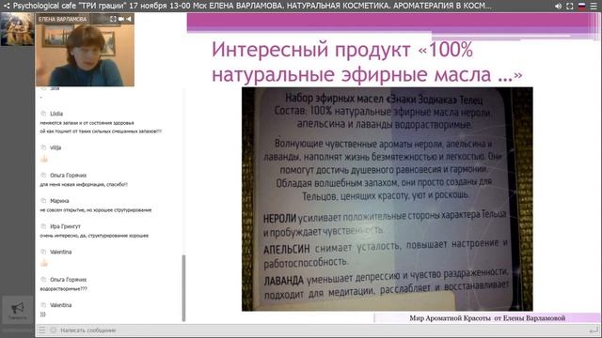Enter fullscreen from the top bar
This screenshot has height=338, width=602.
[x=570, y=7]
